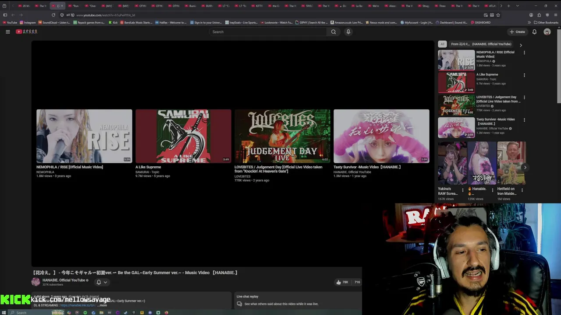Open list all tabs dropdown
The width and height of the screenshot is (561, 315).
click(518, 6)
